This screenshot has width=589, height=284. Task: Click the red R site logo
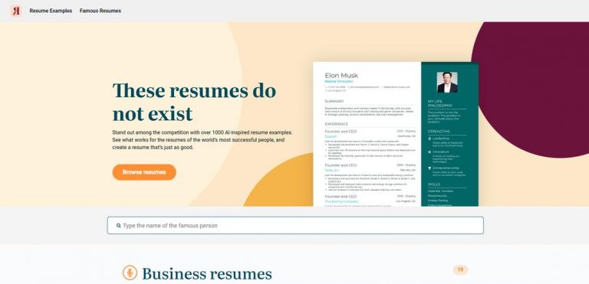point(16,11)
